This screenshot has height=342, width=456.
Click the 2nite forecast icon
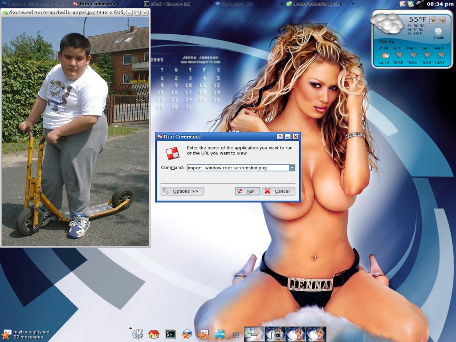[385, 55]
